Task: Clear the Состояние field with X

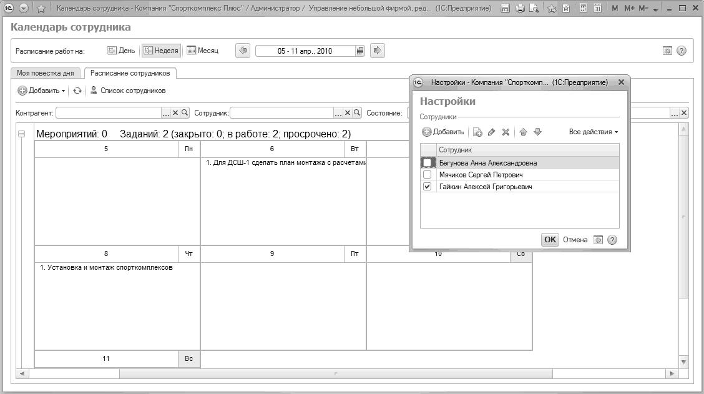Action: pos(684,113)
